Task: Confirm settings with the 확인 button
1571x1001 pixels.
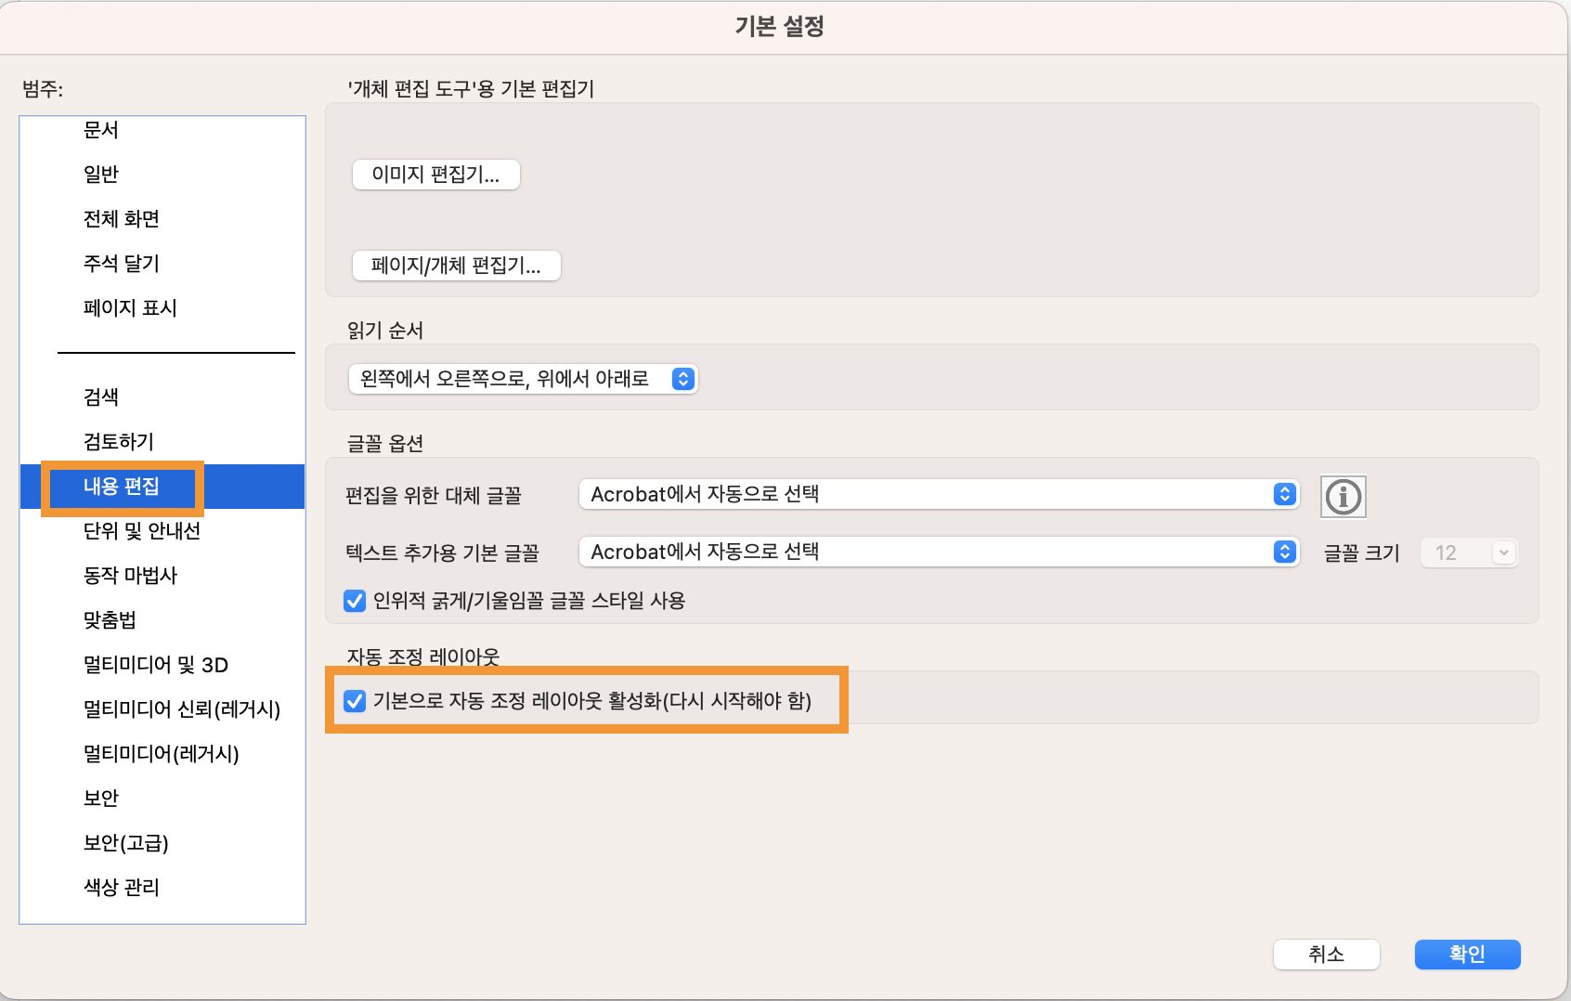Action: click(x=1467, y=954)
